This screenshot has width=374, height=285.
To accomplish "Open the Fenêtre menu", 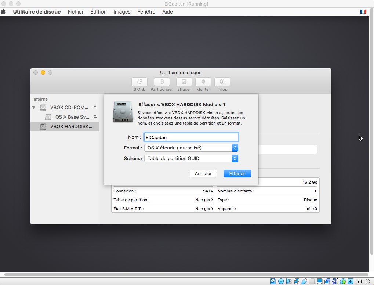I will 146,12.
